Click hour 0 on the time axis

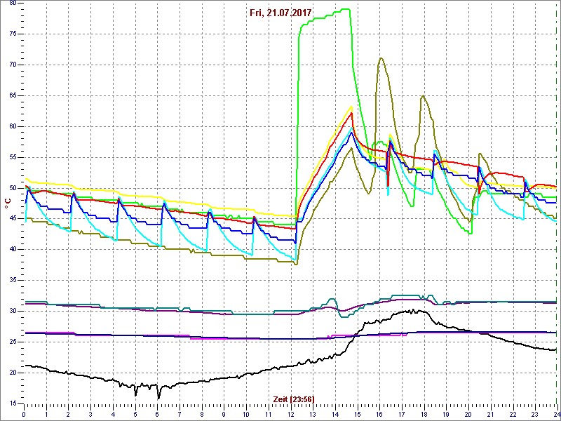[24, 413]
